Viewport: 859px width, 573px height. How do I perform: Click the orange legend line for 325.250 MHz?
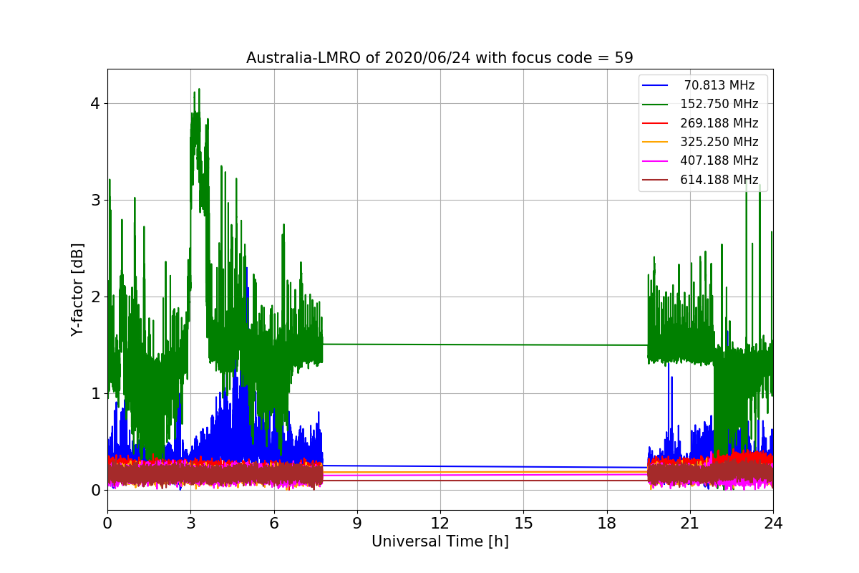coord(656,142)
